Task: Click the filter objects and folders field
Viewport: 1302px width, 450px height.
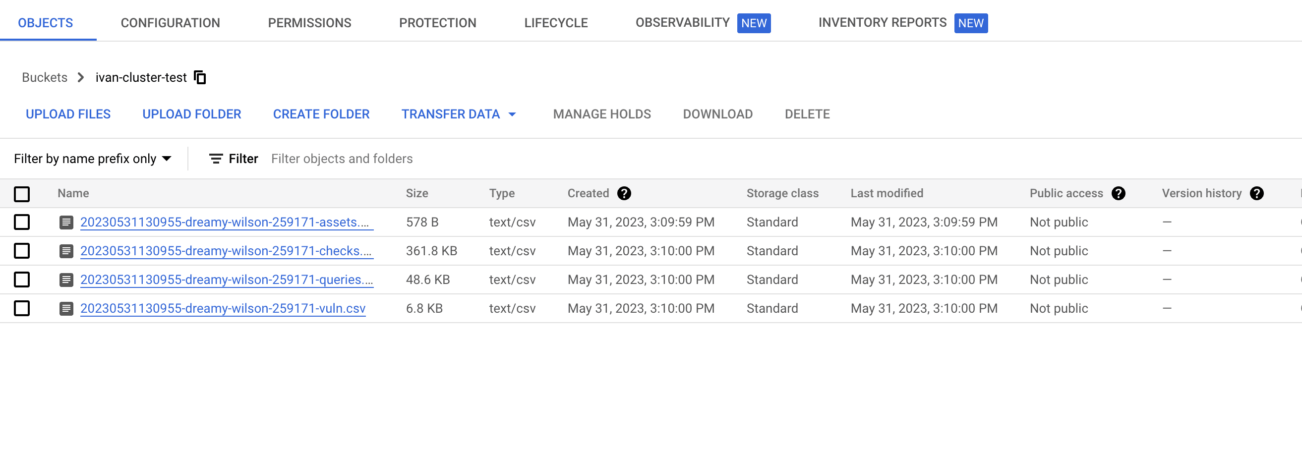Action: [x=342, y=159]
